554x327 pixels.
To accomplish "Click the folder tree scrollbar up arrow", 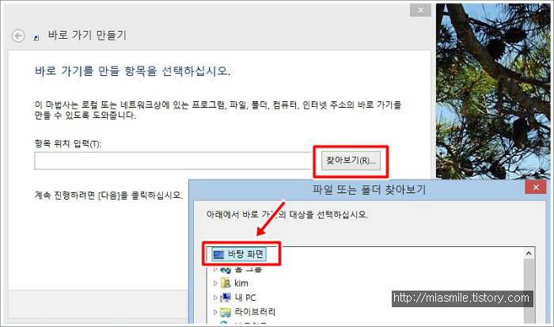I will (x=529, y=253).
